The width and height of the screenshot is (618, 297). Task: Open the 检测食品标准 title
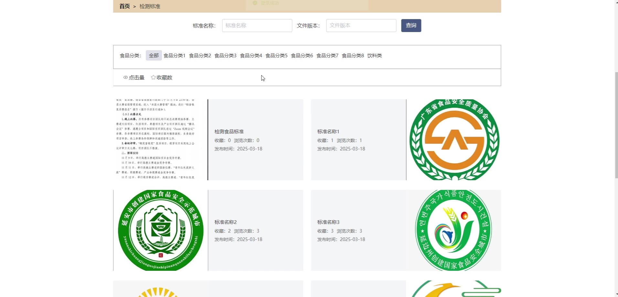coord(229,132)
